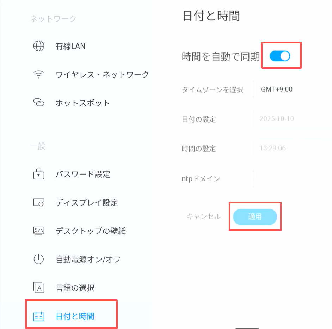Screen dimensions: 332x329
Task: Click the Wi-Fi icon for wireless network
Action: (39, 74)
